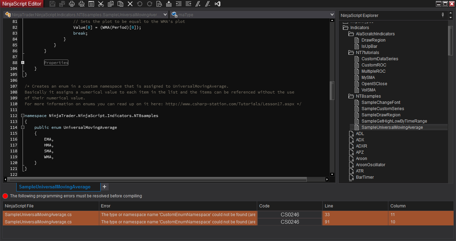The width and height of the screenshot is (456, 241).
Task: Open the ADXR indicator
Action: (x=361, y=146)
